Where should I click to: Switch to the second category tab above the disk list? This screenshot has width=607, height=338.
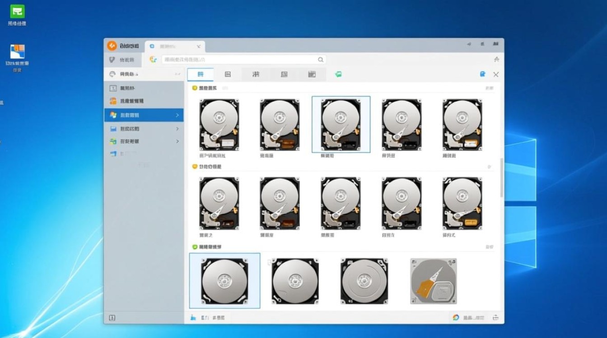click(228, 74)
